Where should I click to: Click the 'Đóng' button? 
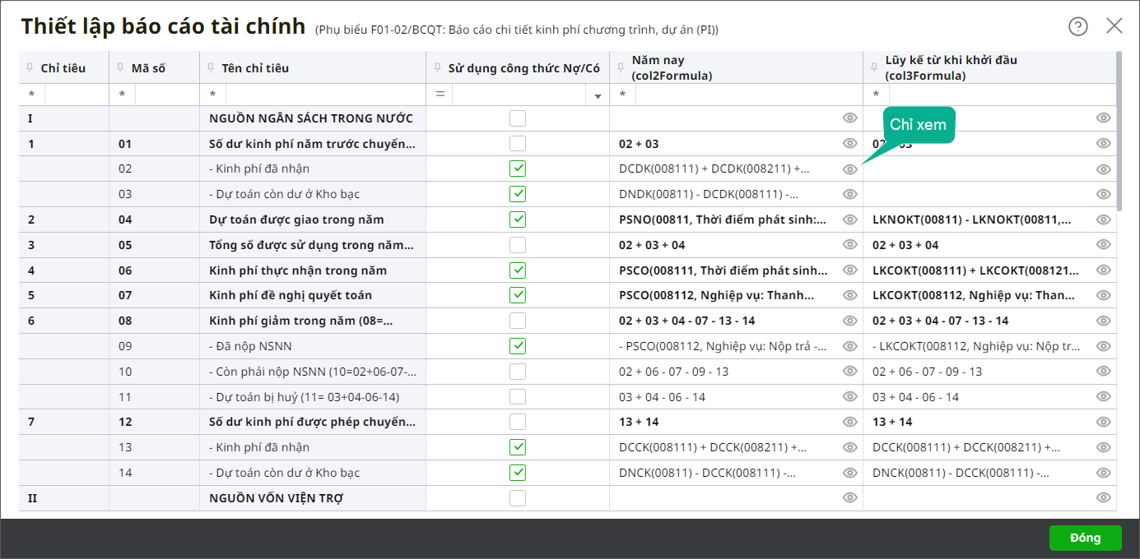(x=1085, y=538)
